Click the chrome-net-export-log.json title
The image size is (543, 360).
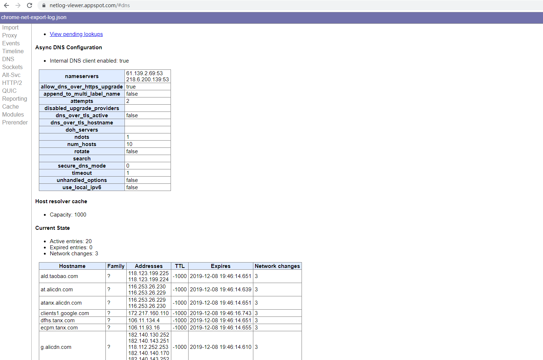[34, 17]
